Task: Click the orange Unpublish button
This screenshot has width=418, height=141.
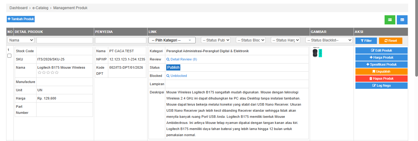Action: [382, 71]
